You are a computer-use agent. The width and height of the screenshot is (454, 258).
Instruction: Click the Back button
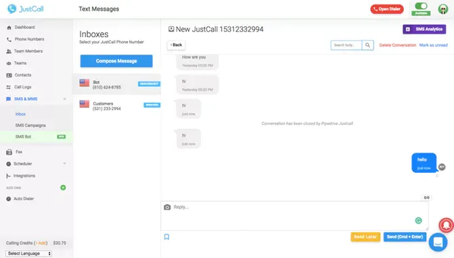point(176,45)
